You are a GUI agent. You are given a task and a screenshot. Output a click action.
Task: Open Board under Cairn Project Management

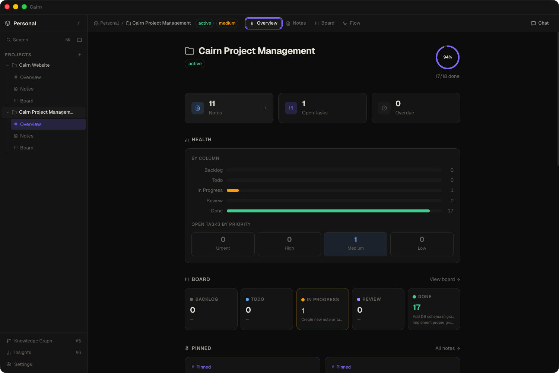(48, 148)
